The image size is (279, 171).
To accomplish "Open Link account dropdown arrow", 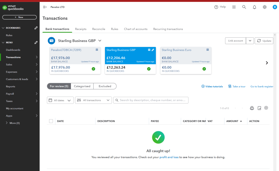I will point(250,41).
